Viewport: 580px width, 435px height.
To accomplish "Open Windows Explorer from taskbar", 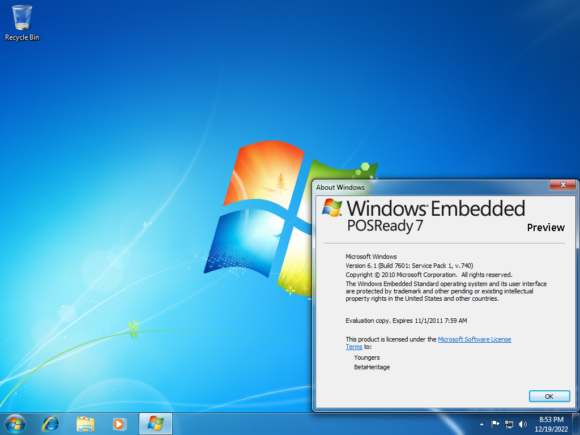I will click(x=85, y=424).
